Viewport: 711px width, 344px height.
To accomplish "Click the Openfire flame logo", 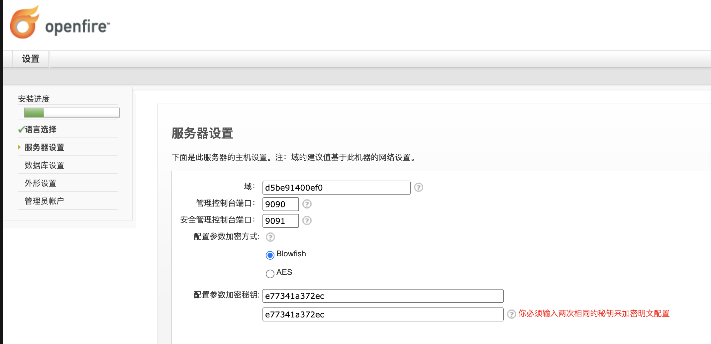I will coord(25,22).
